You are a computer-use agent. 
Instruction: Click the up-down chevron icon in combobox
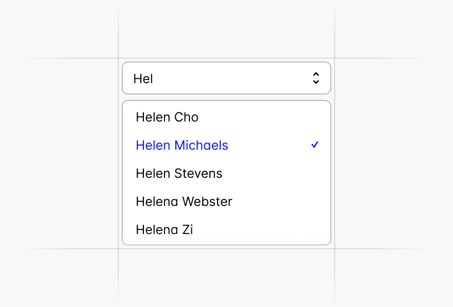[315, 79]
